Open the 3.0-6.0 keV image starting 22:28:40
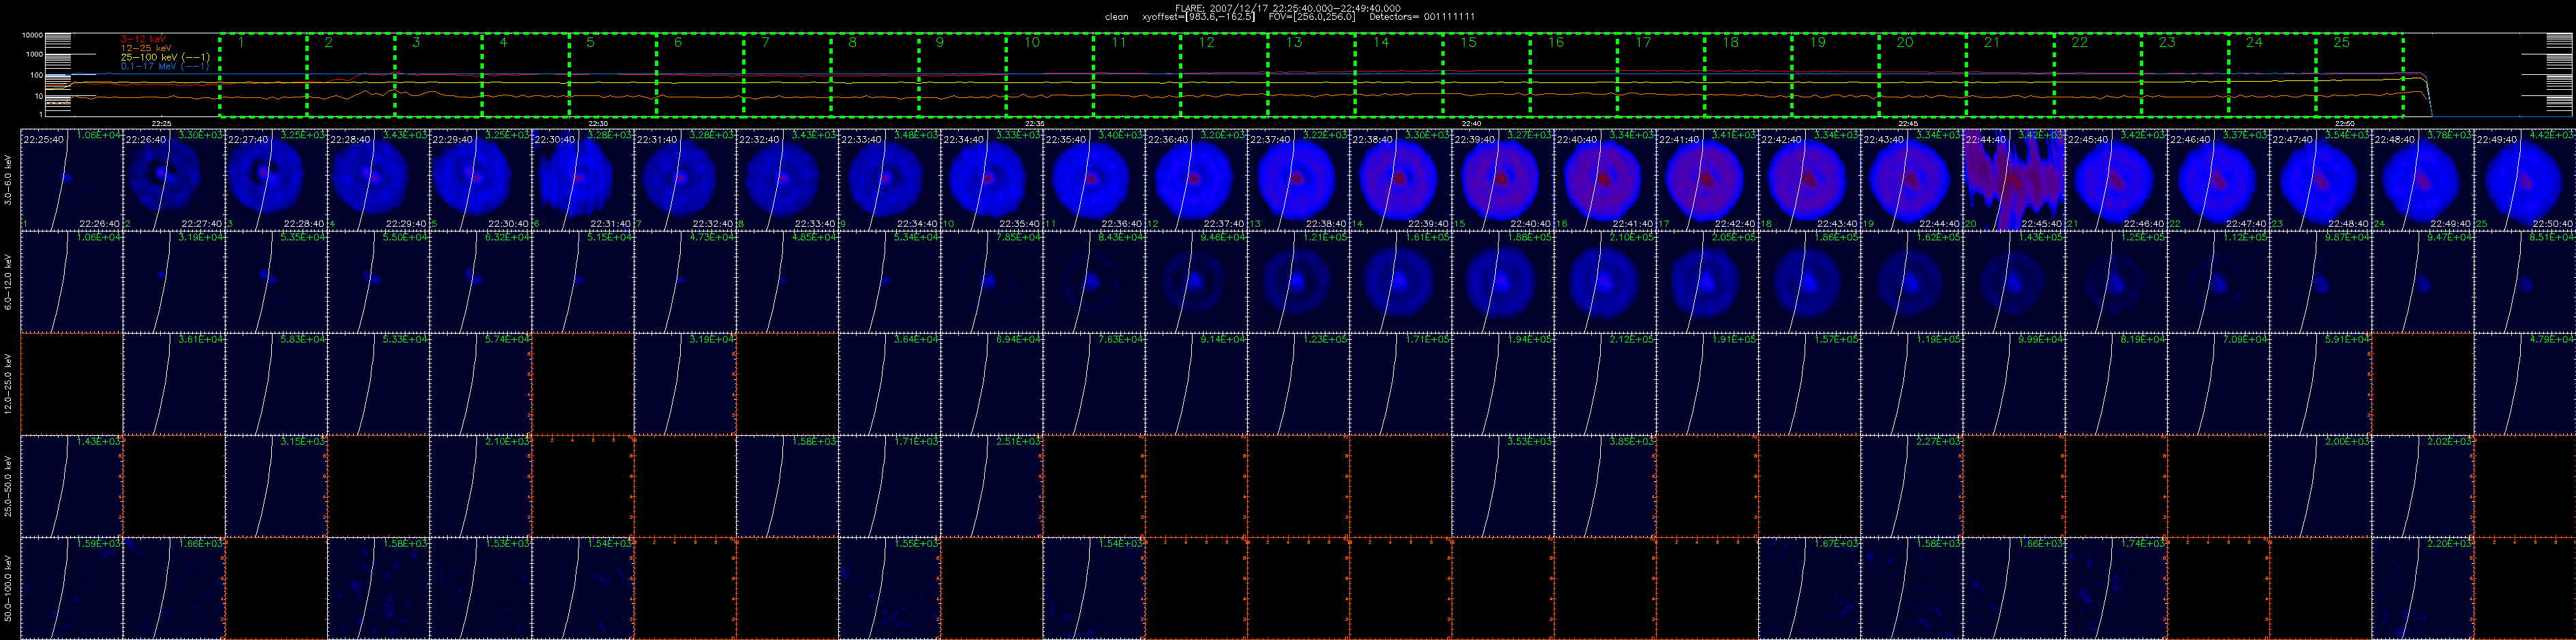 tap(378, 180)
